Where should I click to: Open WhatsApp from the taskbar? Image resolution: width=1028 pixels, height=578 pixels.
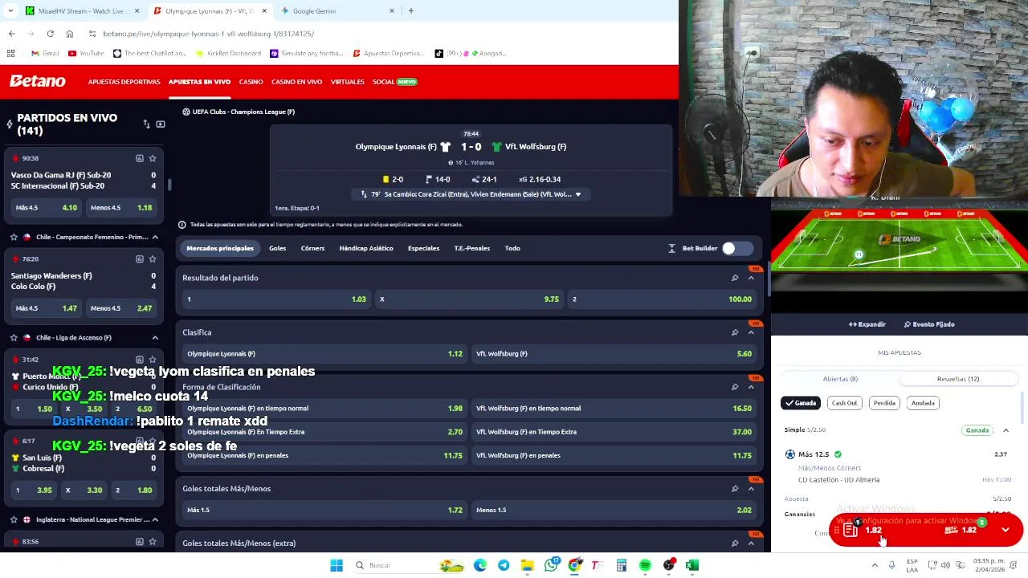point(551,565)
